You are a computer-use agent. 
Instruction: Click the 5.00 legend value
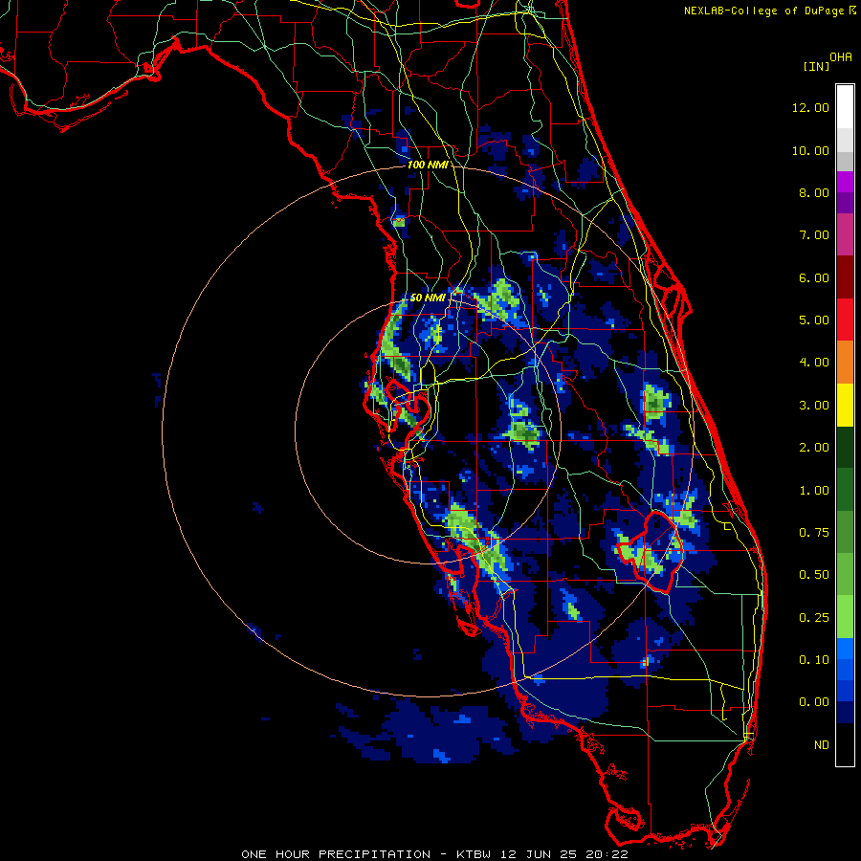[x=814, y=320]
